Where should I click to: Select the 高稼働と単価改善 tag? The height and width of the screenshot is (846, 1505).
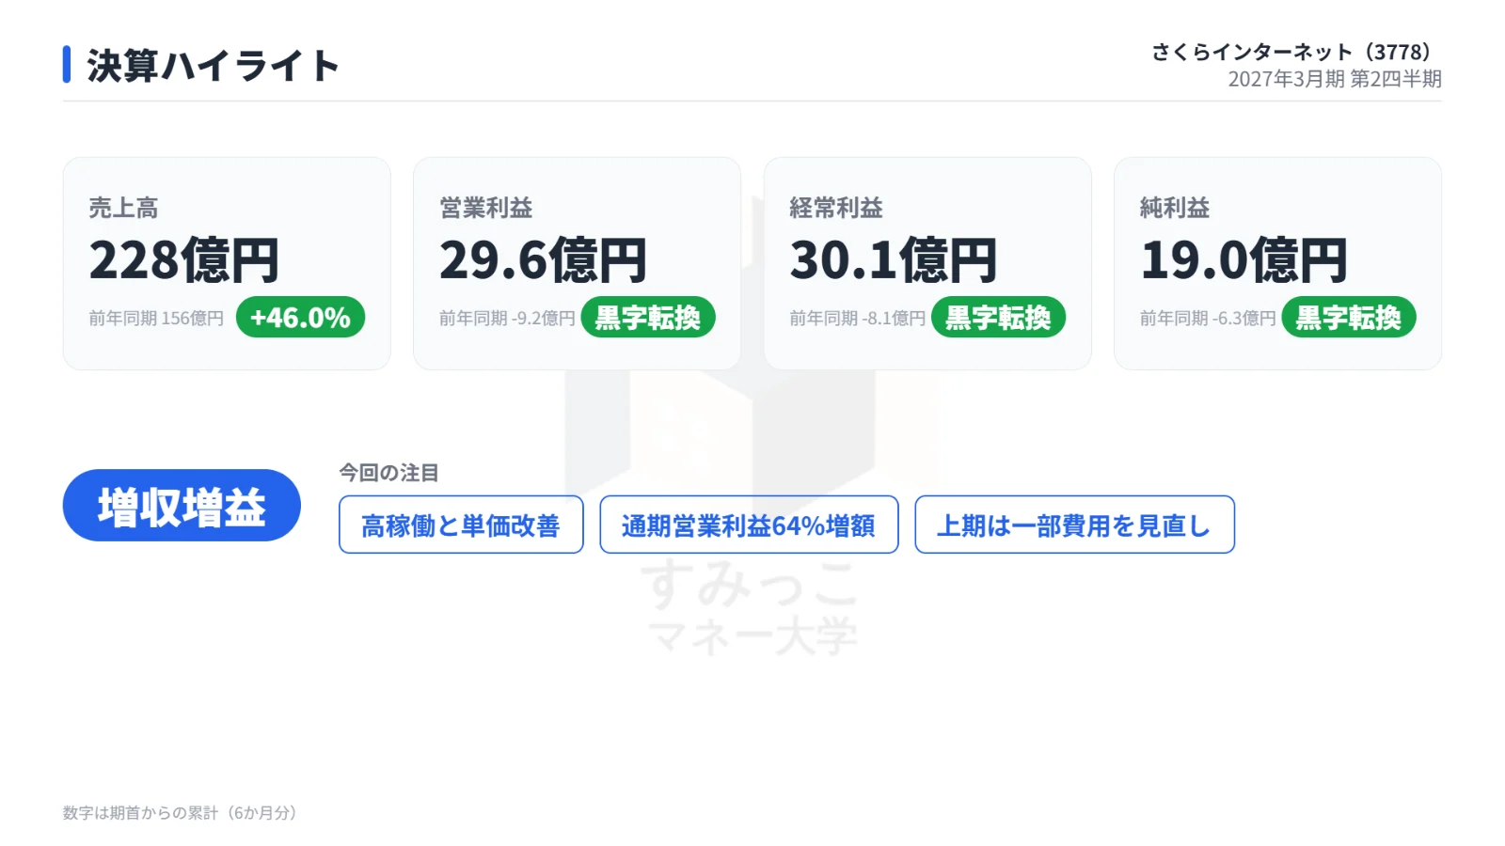tap(461, 525)
